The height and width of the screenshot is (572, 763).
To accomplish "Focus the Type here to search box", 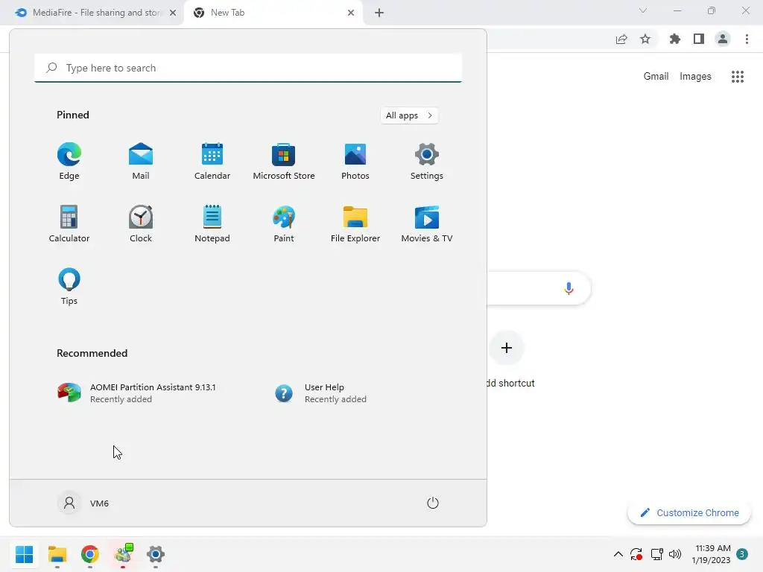I will (248, 68).
